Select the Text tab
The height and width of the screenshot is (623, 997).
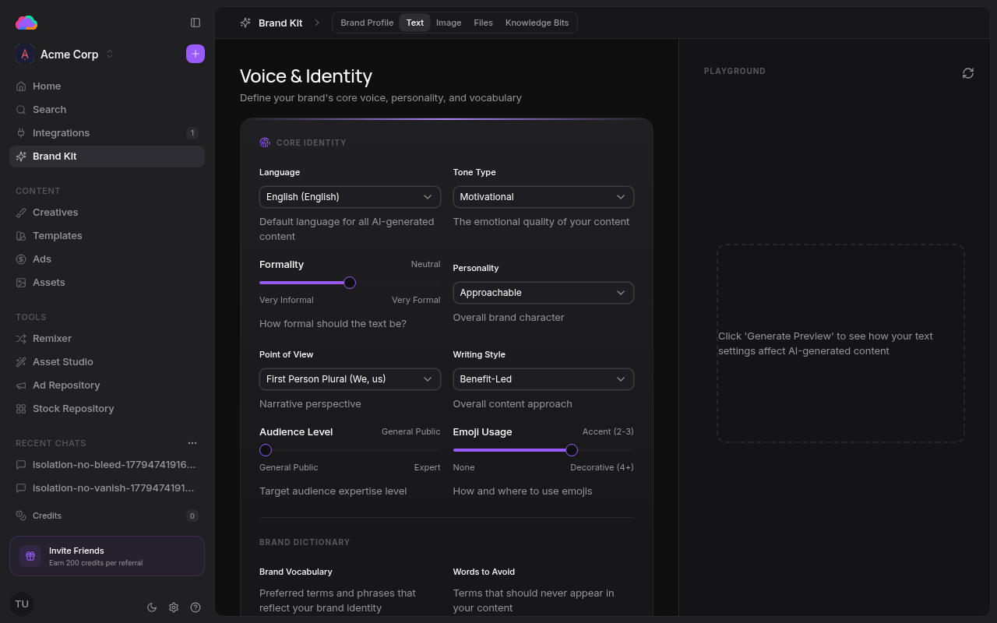point(415,23)
